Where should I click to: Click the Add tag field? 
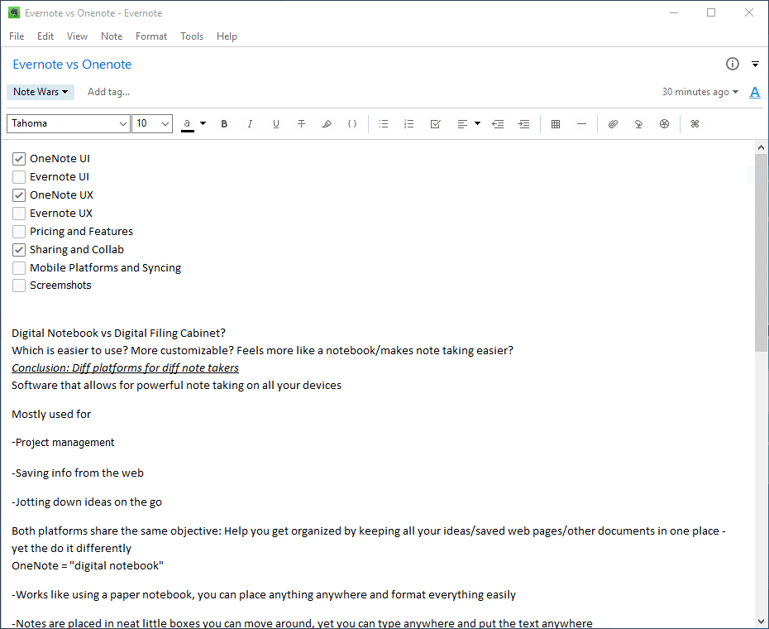click(x=108, y=92)
